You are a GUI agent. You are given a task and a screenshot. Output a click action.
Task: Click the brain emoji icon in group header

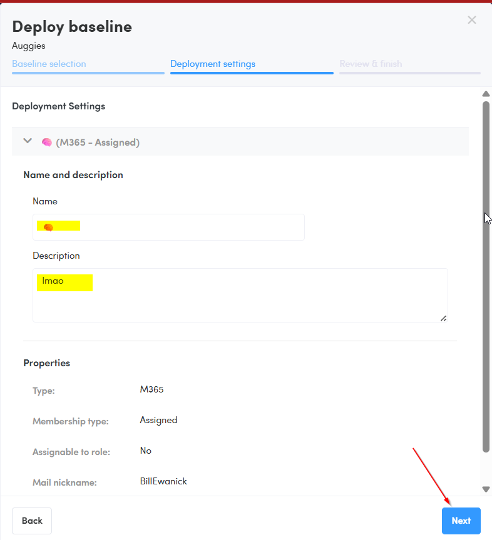(x=46, y=142)
